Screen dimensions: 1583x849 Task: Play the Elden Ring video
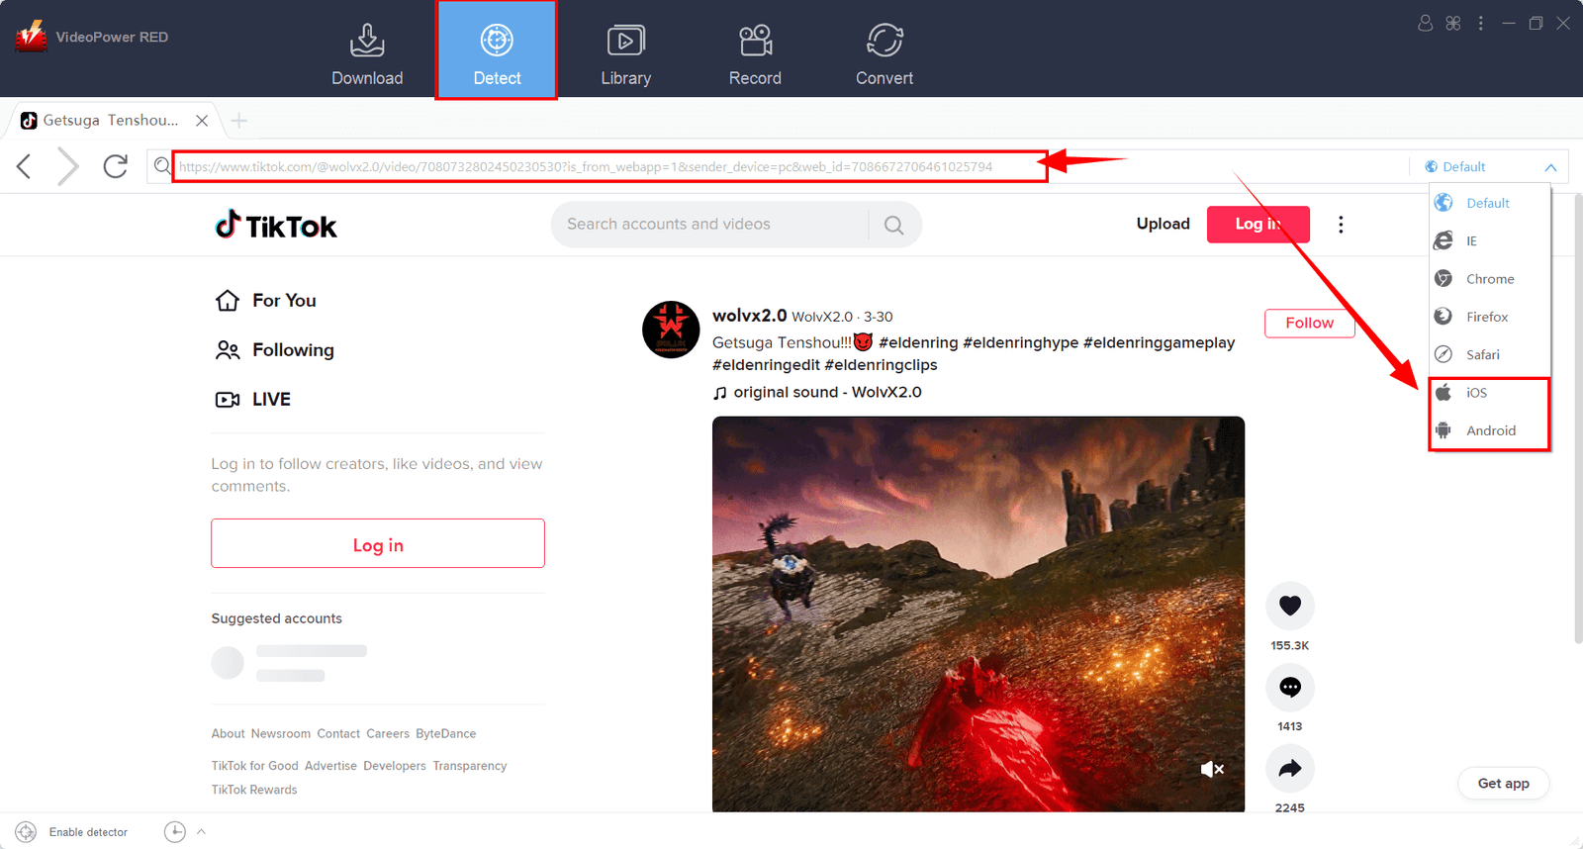(978, 614)
